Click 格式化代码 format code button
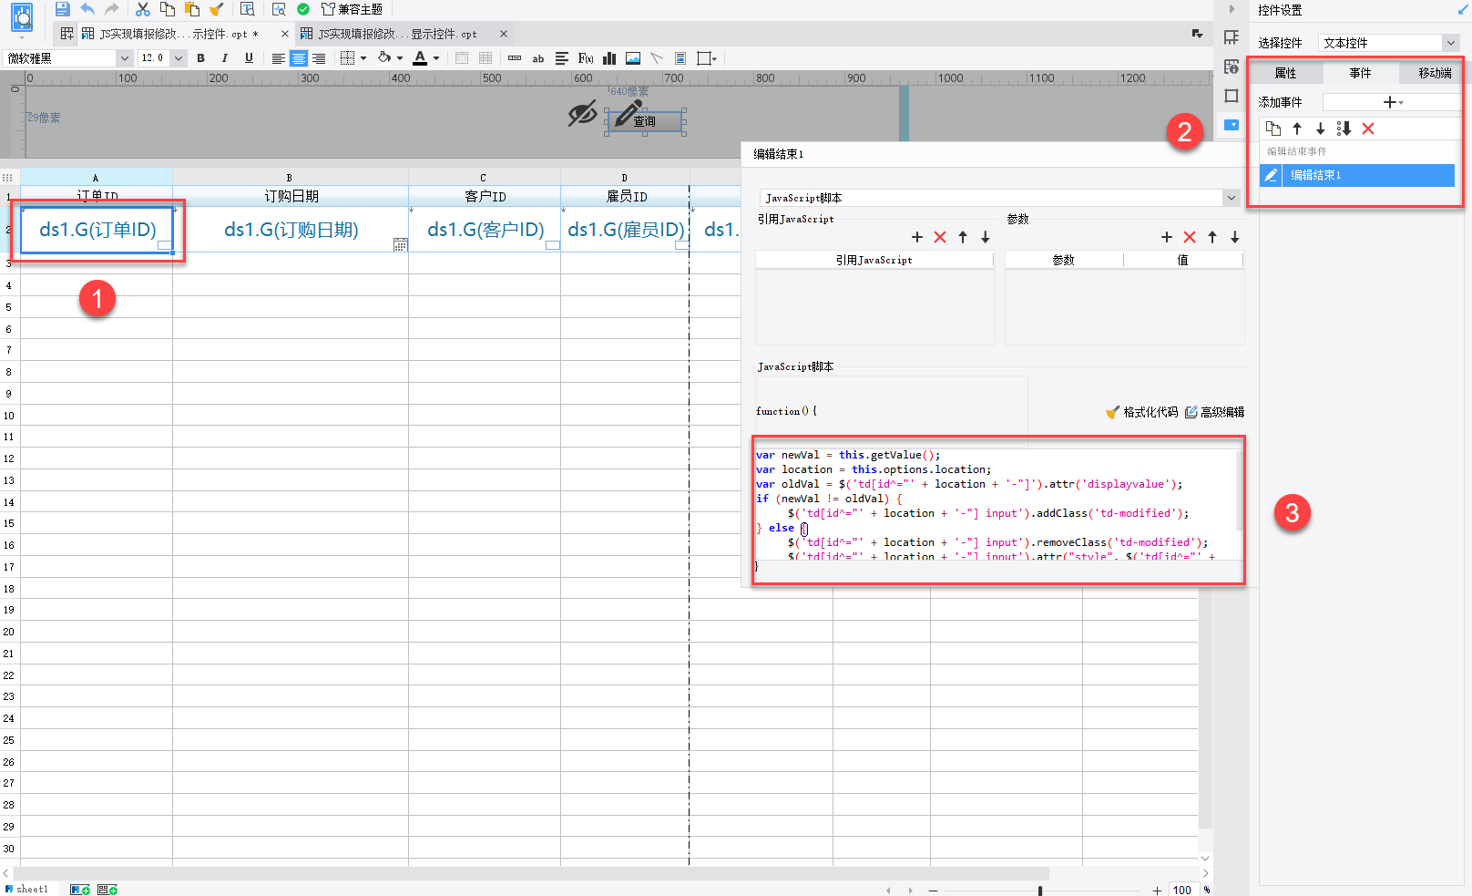Image resolution: width=1472 pixels, height=896 pixels. point(1141,412)
